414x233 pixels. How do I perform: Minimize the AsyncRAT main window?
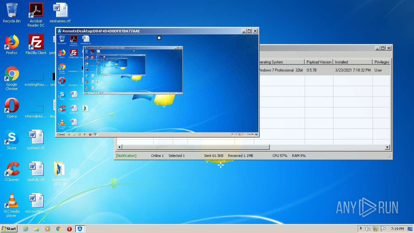(x=377, y=48)
